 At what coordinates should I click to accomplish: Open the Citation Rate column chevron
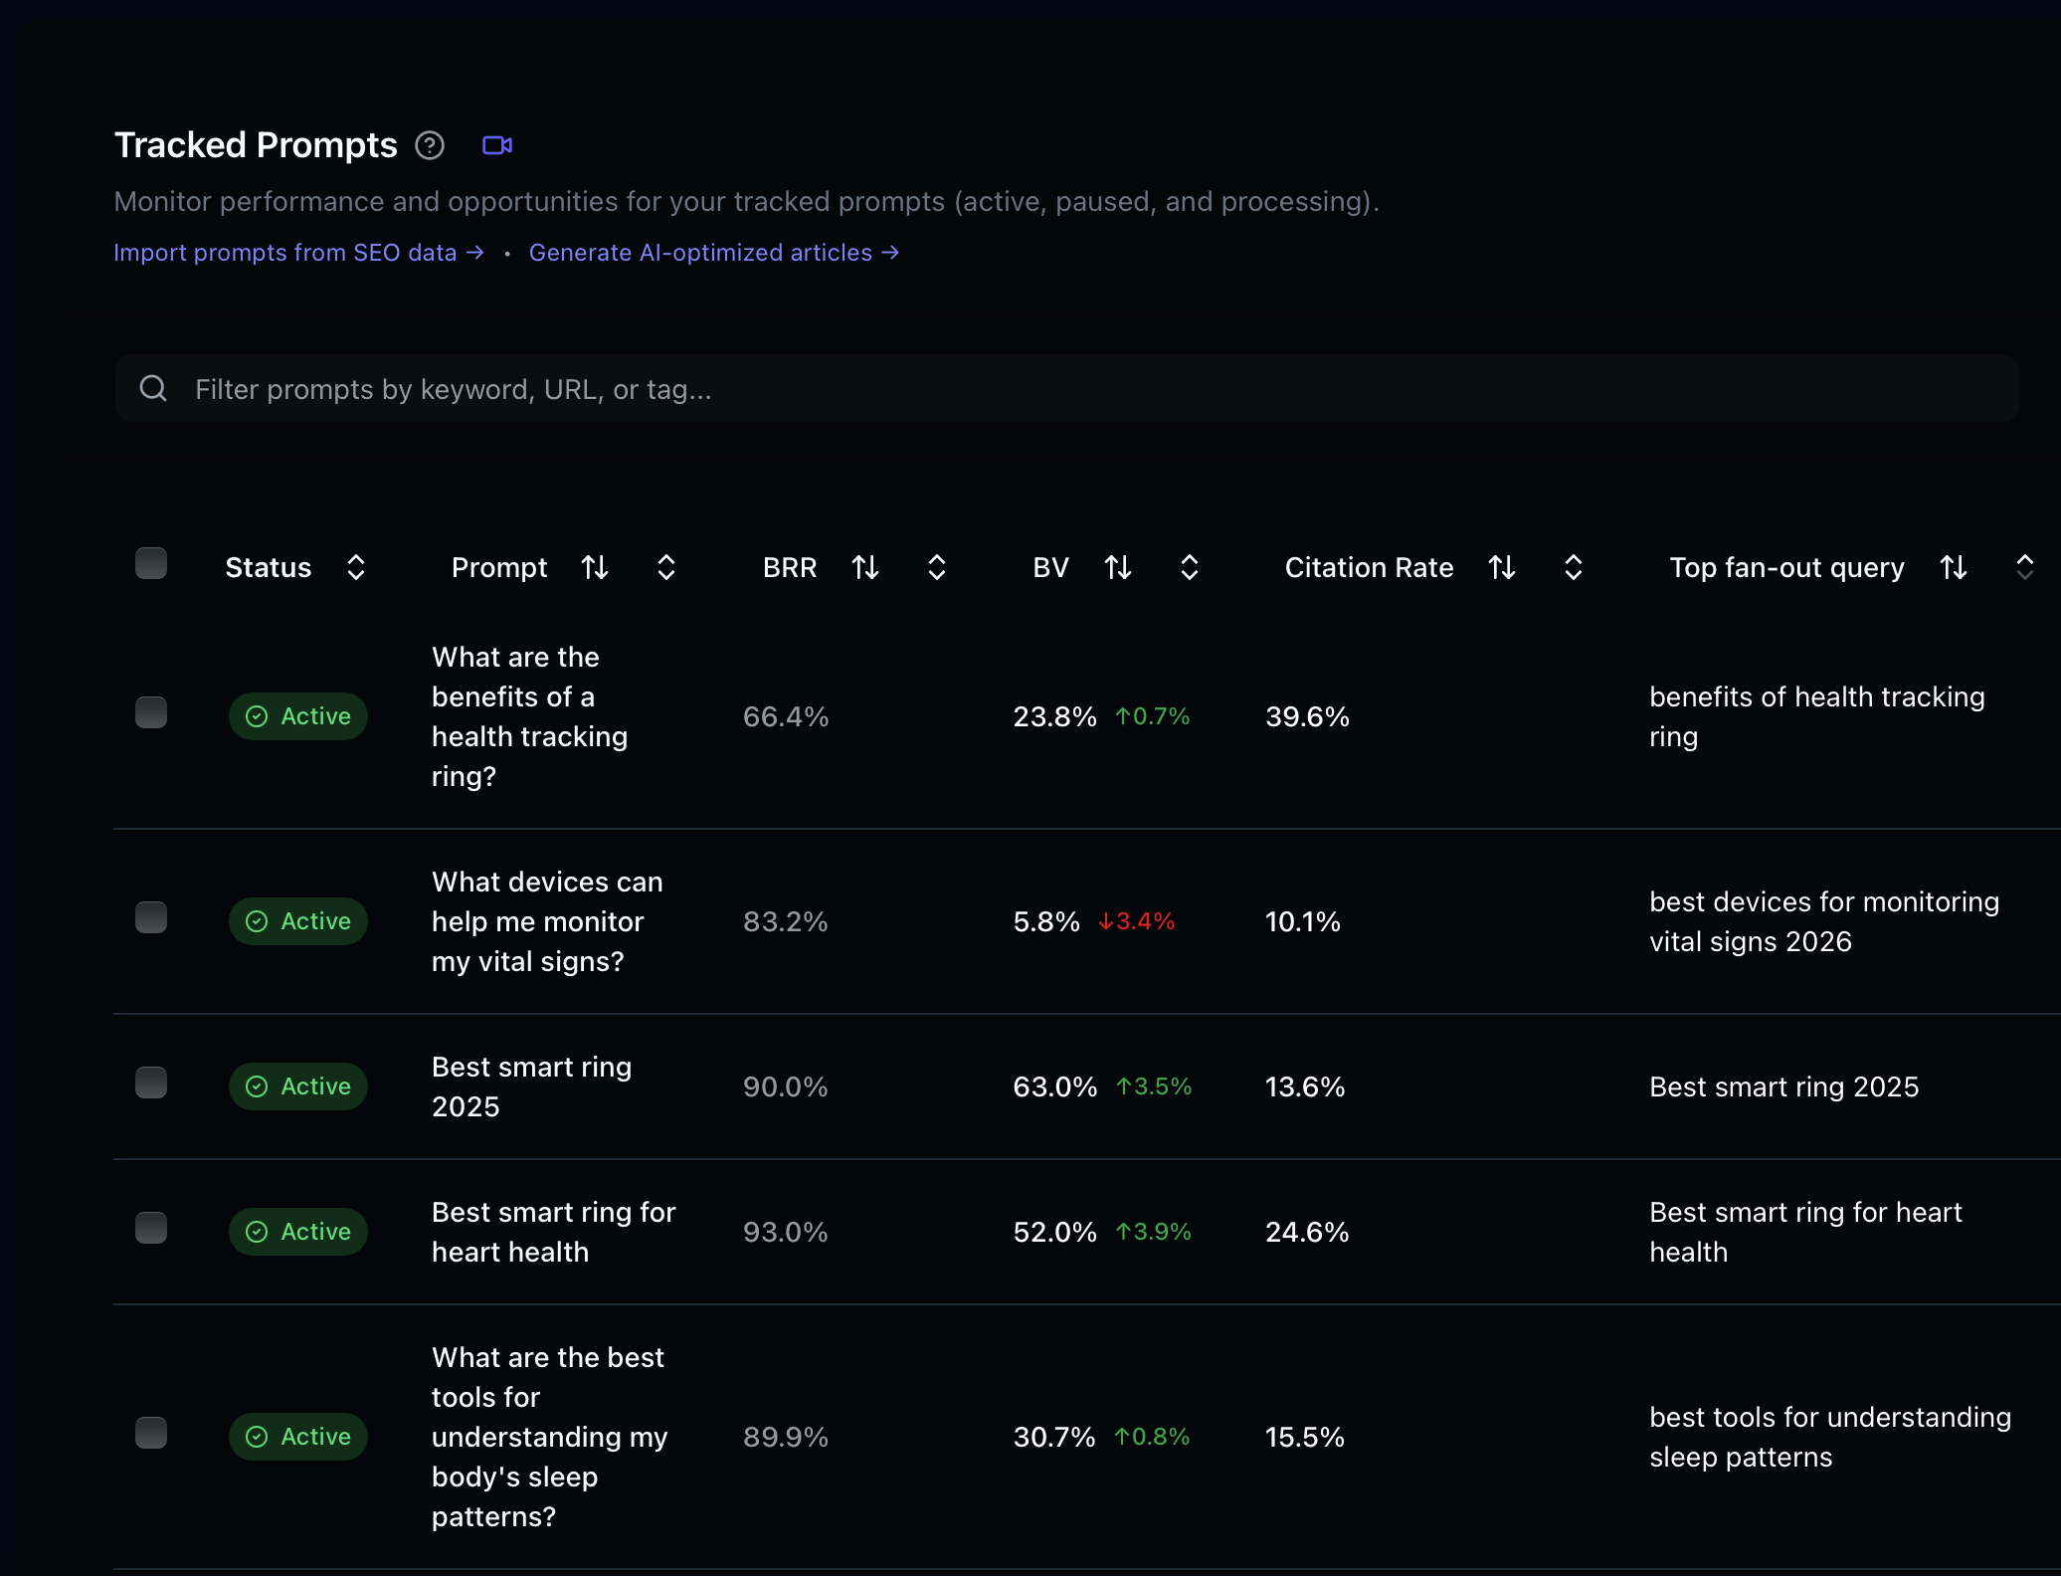(x=1573, y=567)
